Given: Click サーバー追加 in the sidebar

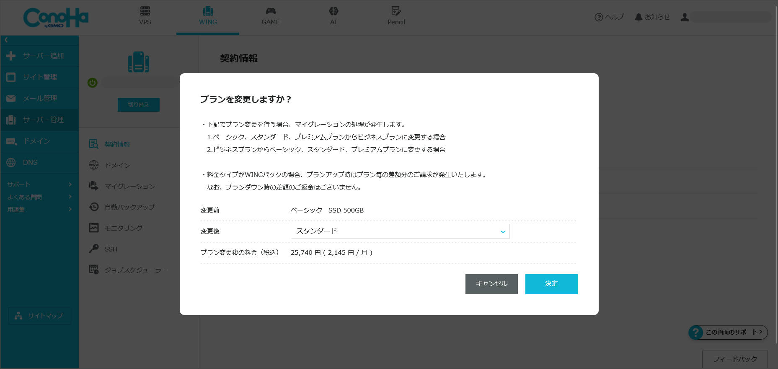Looking at the screenshot, I should tap(39, 56).
